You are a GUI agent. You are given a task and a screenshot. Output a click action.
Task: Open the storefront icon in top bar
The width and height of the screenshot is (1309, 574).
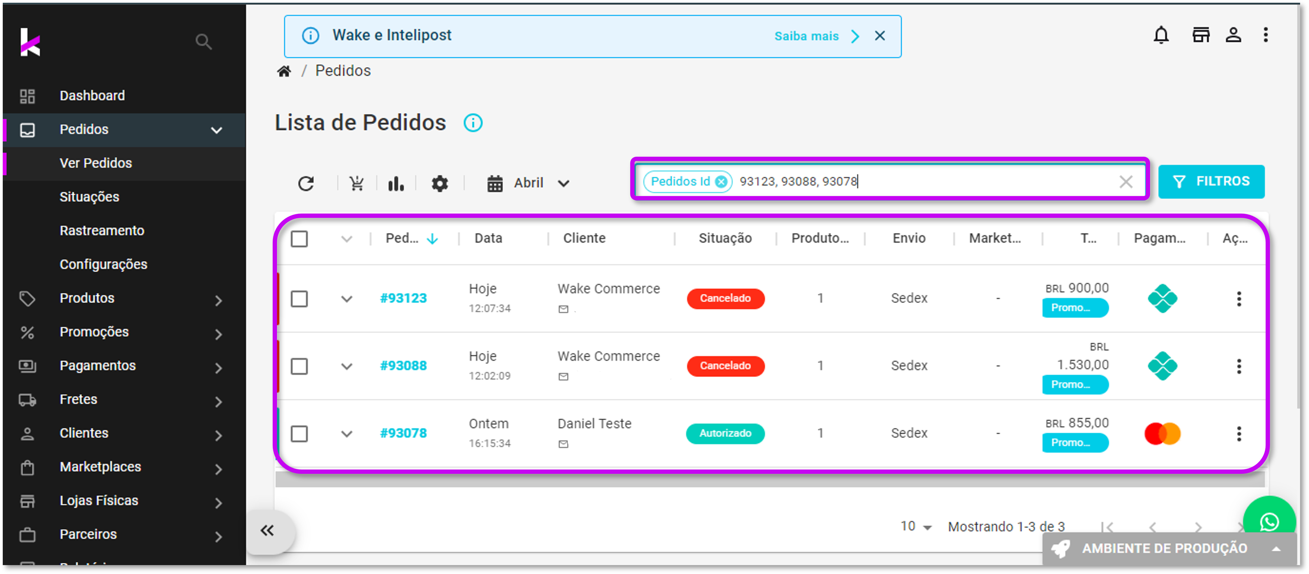point(1201,35)
